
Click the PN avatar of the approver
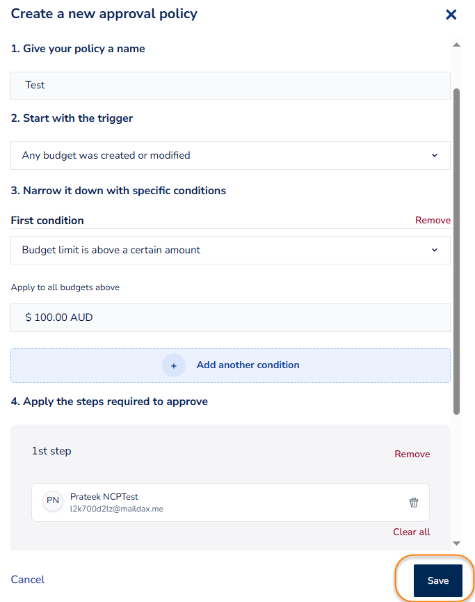[53, 501]
